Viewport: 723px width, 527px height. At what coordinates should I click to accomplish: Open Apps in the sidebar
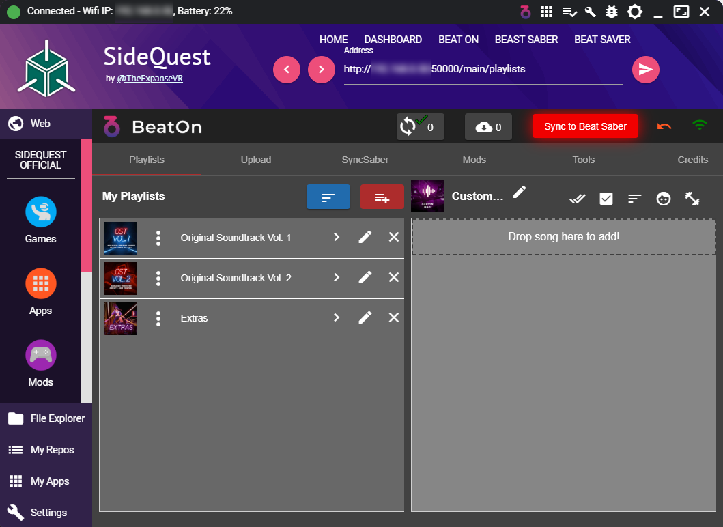tap(40, 292)
